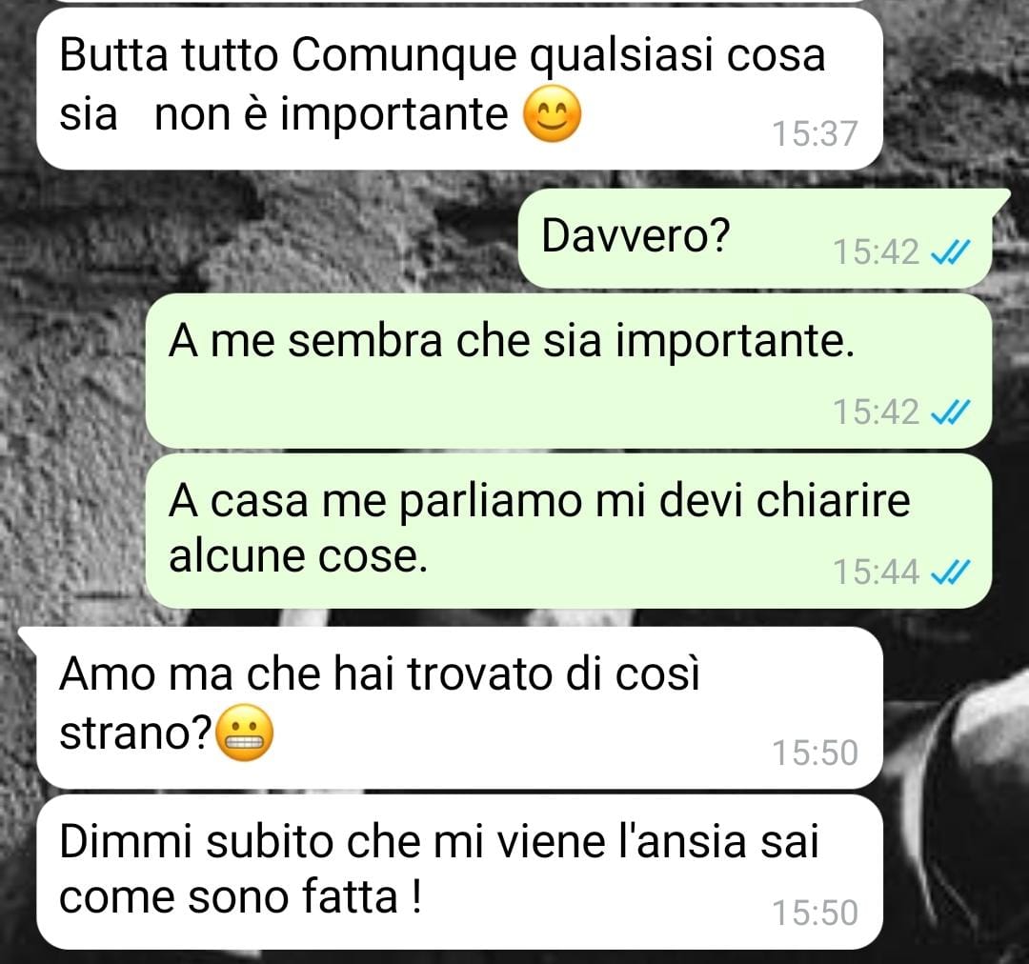Tap the read ticks on 15:44 message

pyautogui.click(x=951, y=572)
